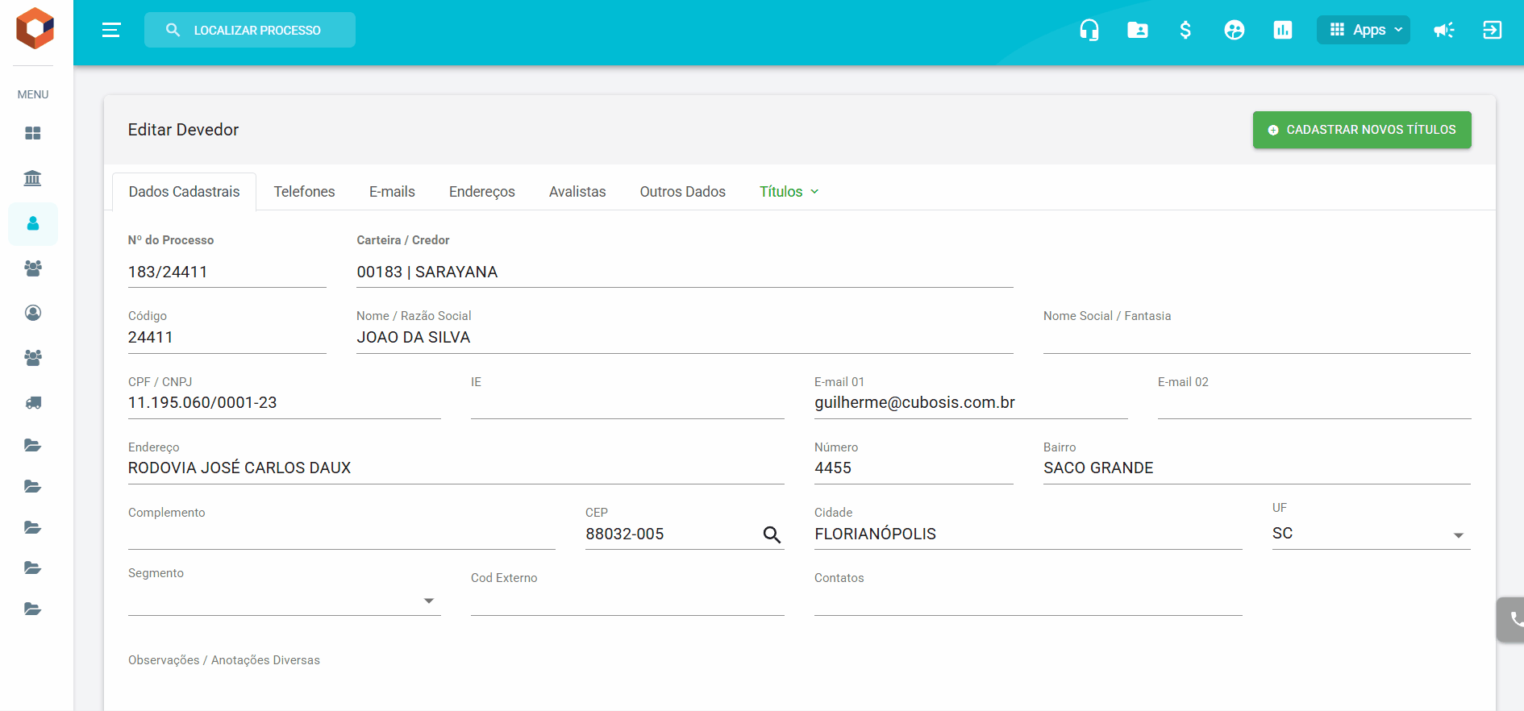The height and width of the screenshot is (711, 1524).
Task: Click the orange hexagon app logo
Action: pos(35,28)
